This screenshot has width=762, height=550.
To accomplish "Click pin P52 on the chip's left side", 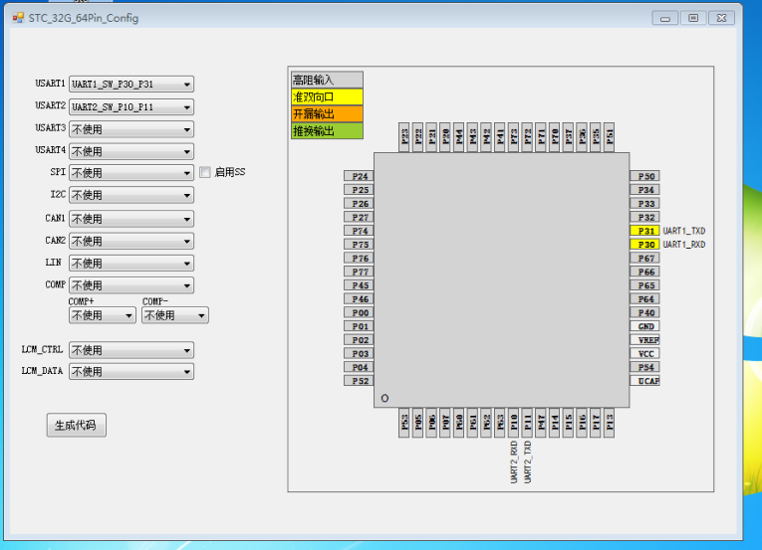I will [359, 381].
